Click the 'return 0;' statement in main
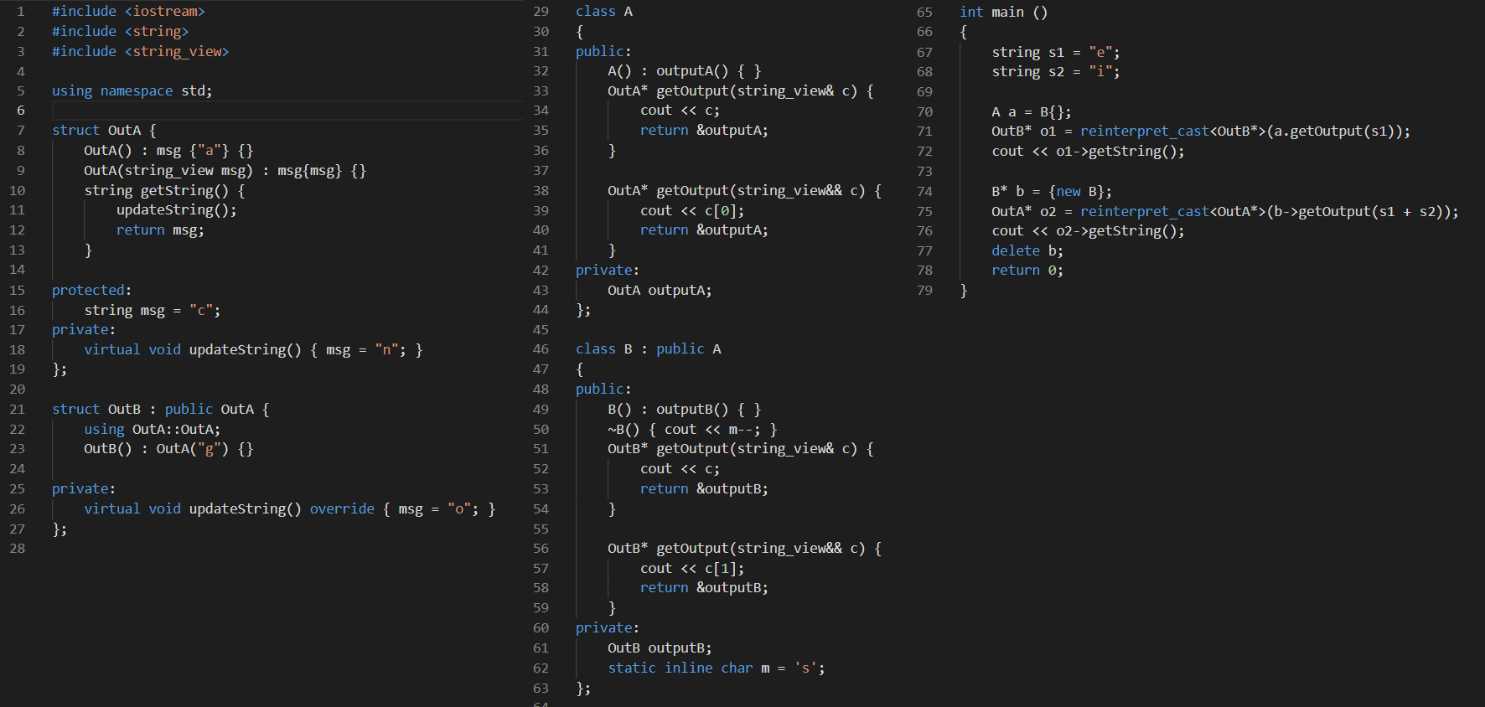Image resolution: width=1485 pixels, height=707 pixels. click(1027, 271)
